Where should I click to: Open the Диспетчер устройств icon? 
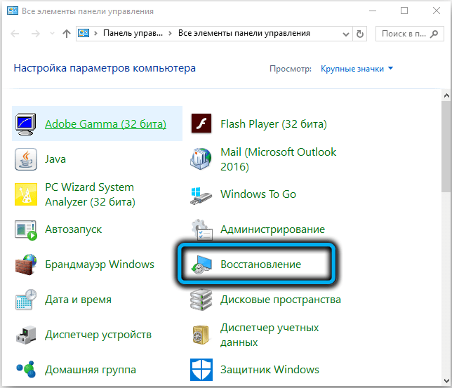click(x=26, y=335)
